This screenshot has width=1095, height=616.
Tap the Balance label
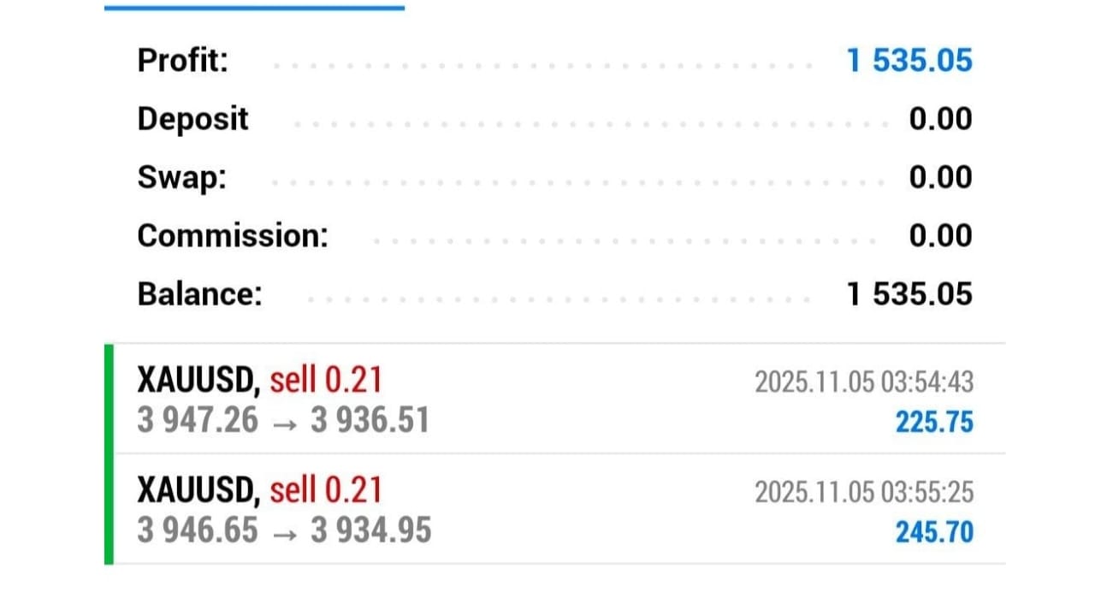(199, 293)
